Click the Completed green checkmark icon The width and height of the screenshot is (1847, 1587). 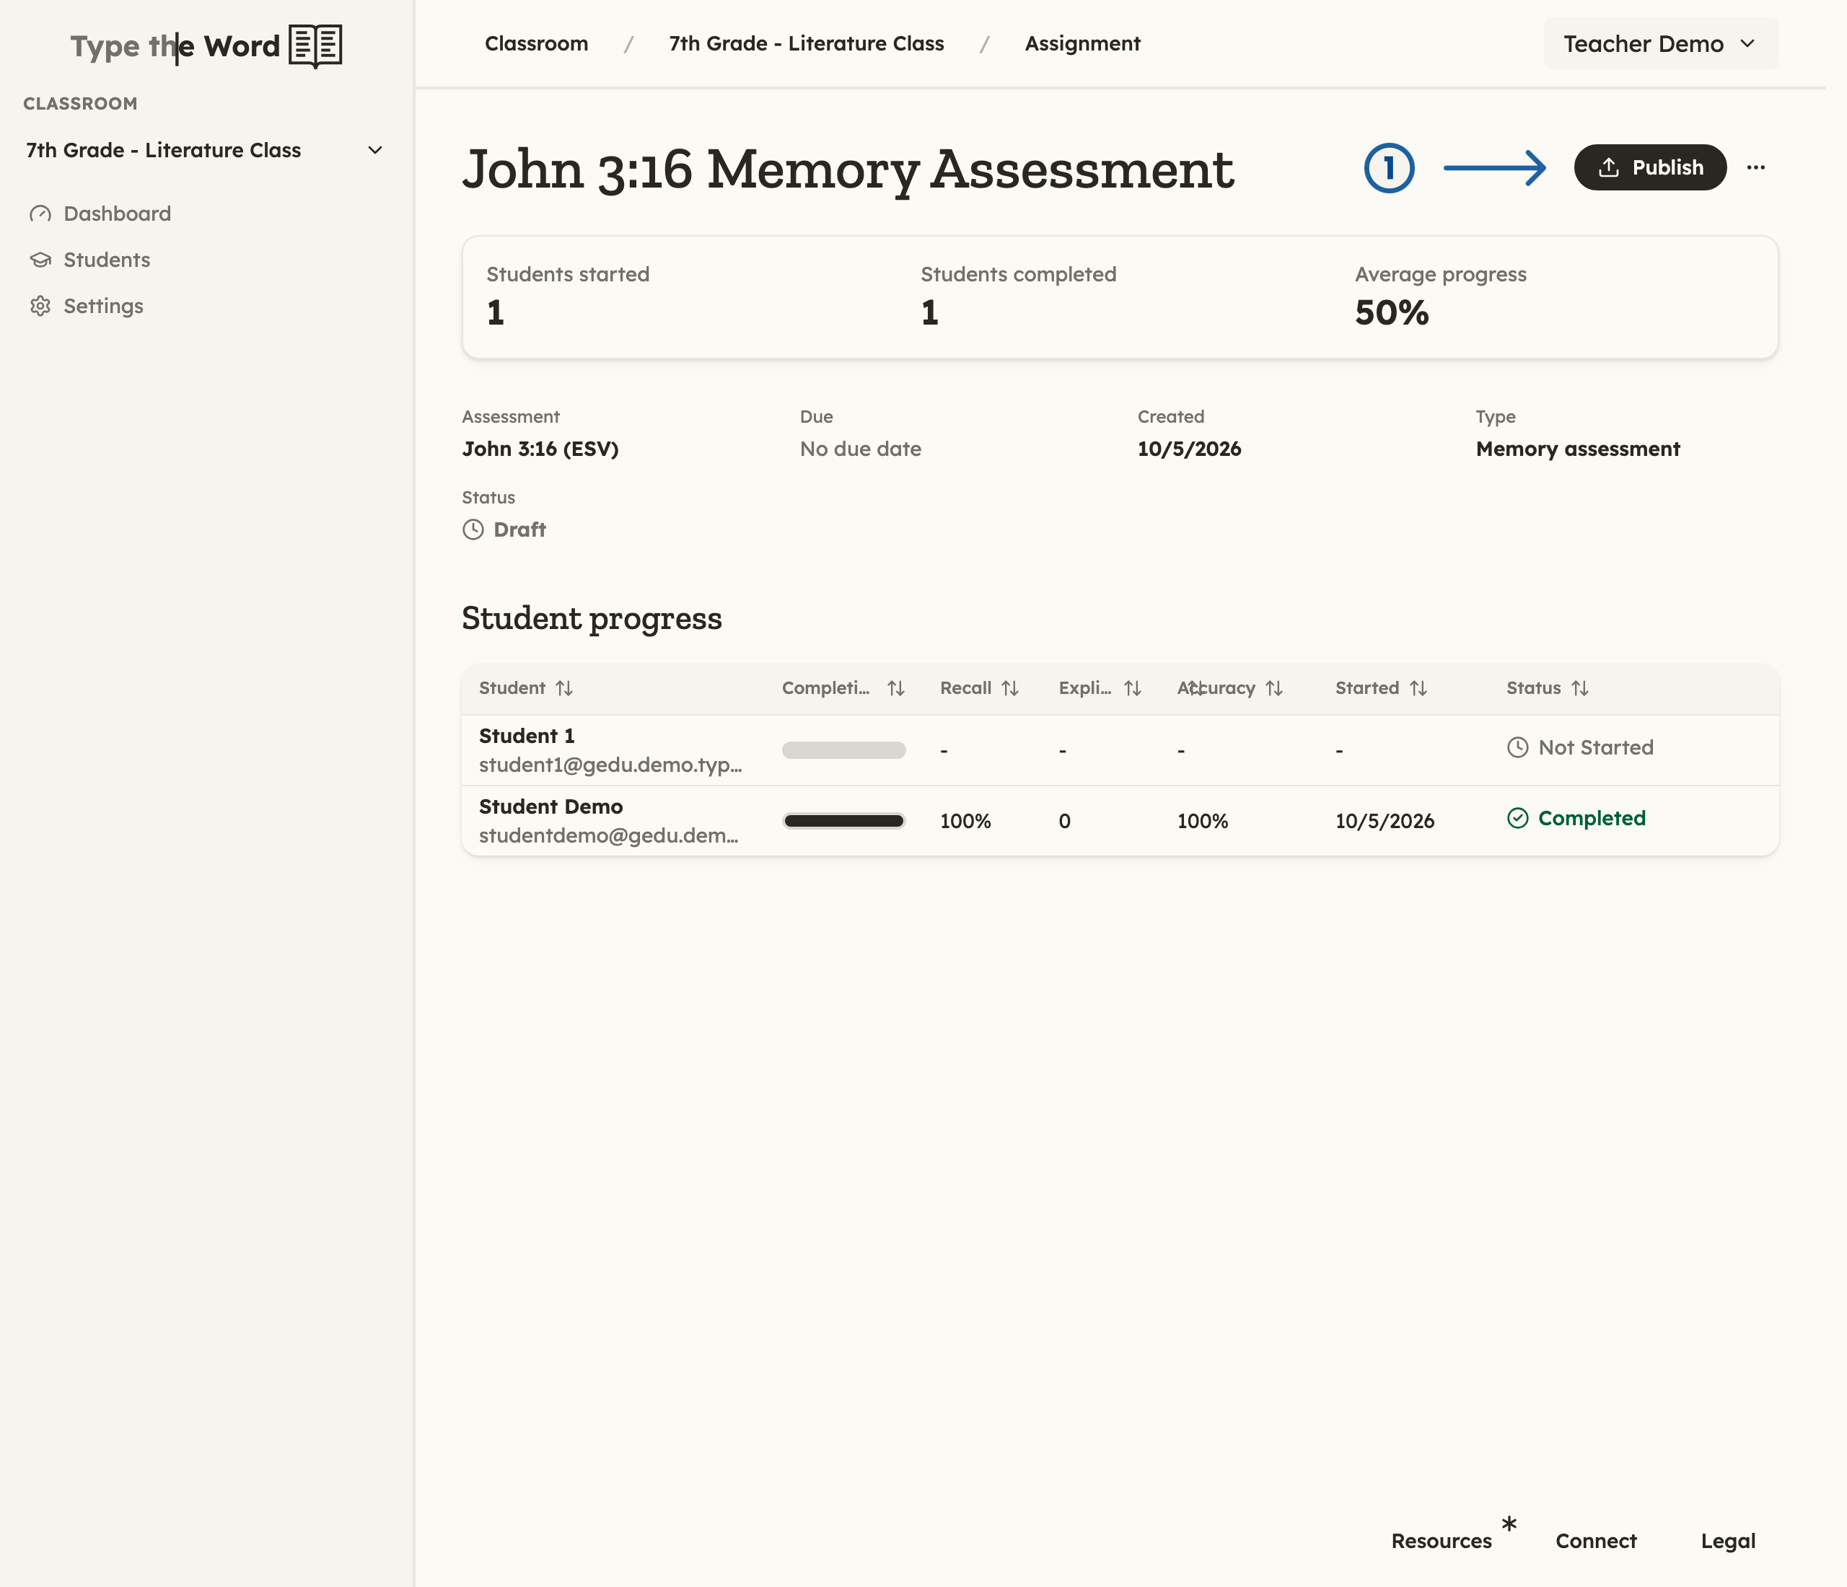click(x=1517, y=818)
